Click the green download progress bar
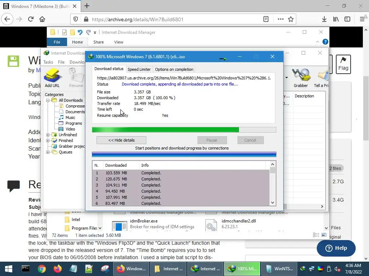 [x=184, y=130]
